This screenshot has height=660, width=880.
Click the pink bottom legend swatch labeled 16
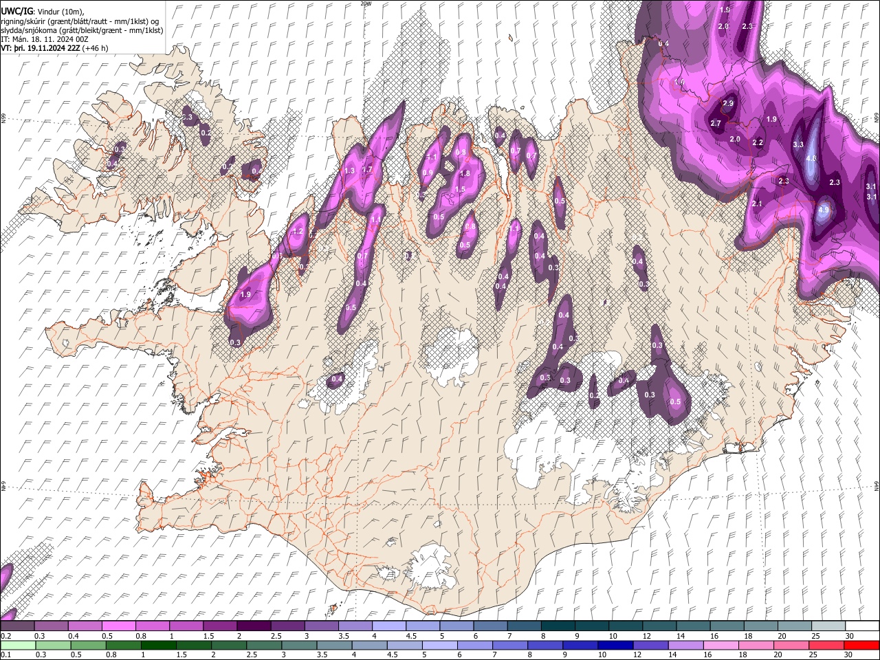coord(722,645)
